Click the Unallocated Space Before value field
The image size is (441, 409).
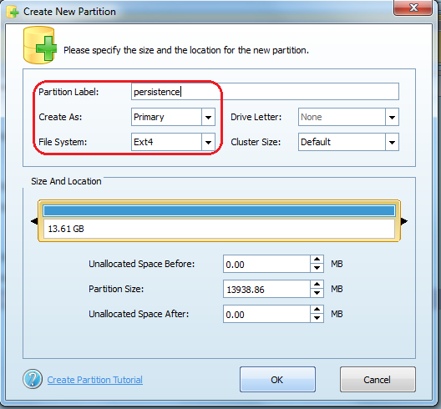(x=266, y=264)
